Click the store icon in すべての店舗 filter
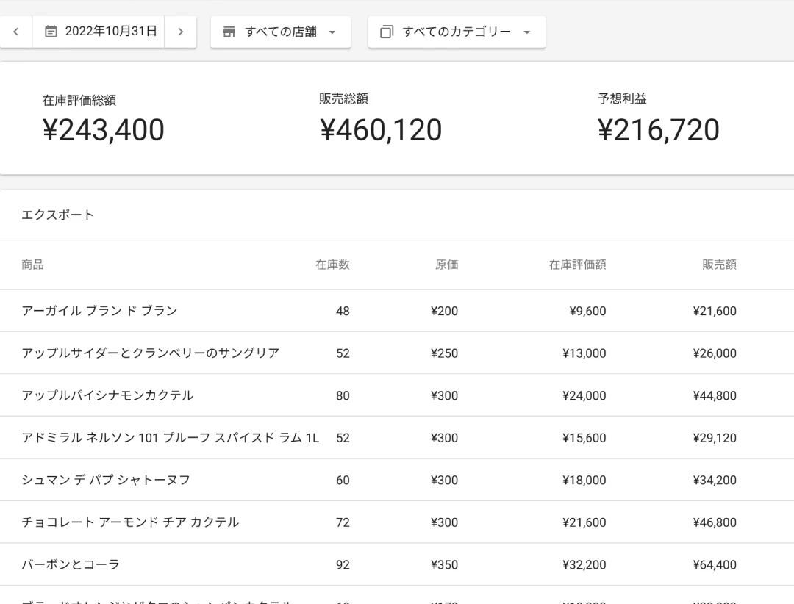 tap(229, 32)
